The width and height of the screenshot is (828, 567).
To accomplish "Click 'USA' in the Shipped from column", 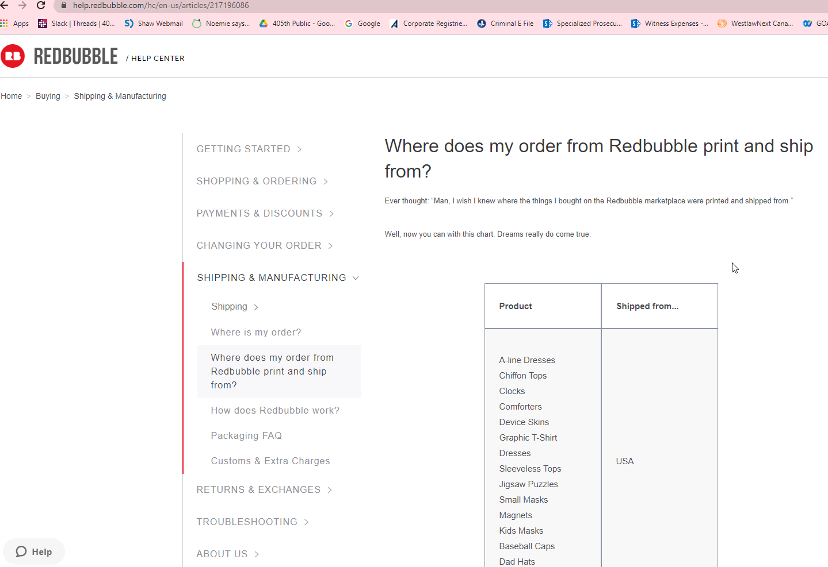I will tap(625, 461).
